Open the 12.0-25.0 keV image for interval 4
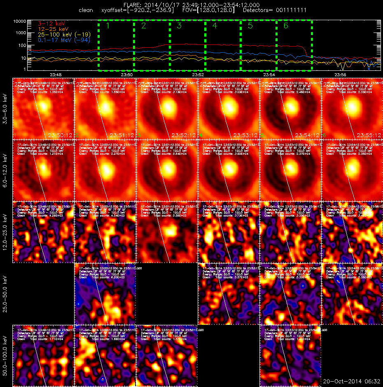The height and width of the screenshot is (387, 383). (x=229, y=232)
